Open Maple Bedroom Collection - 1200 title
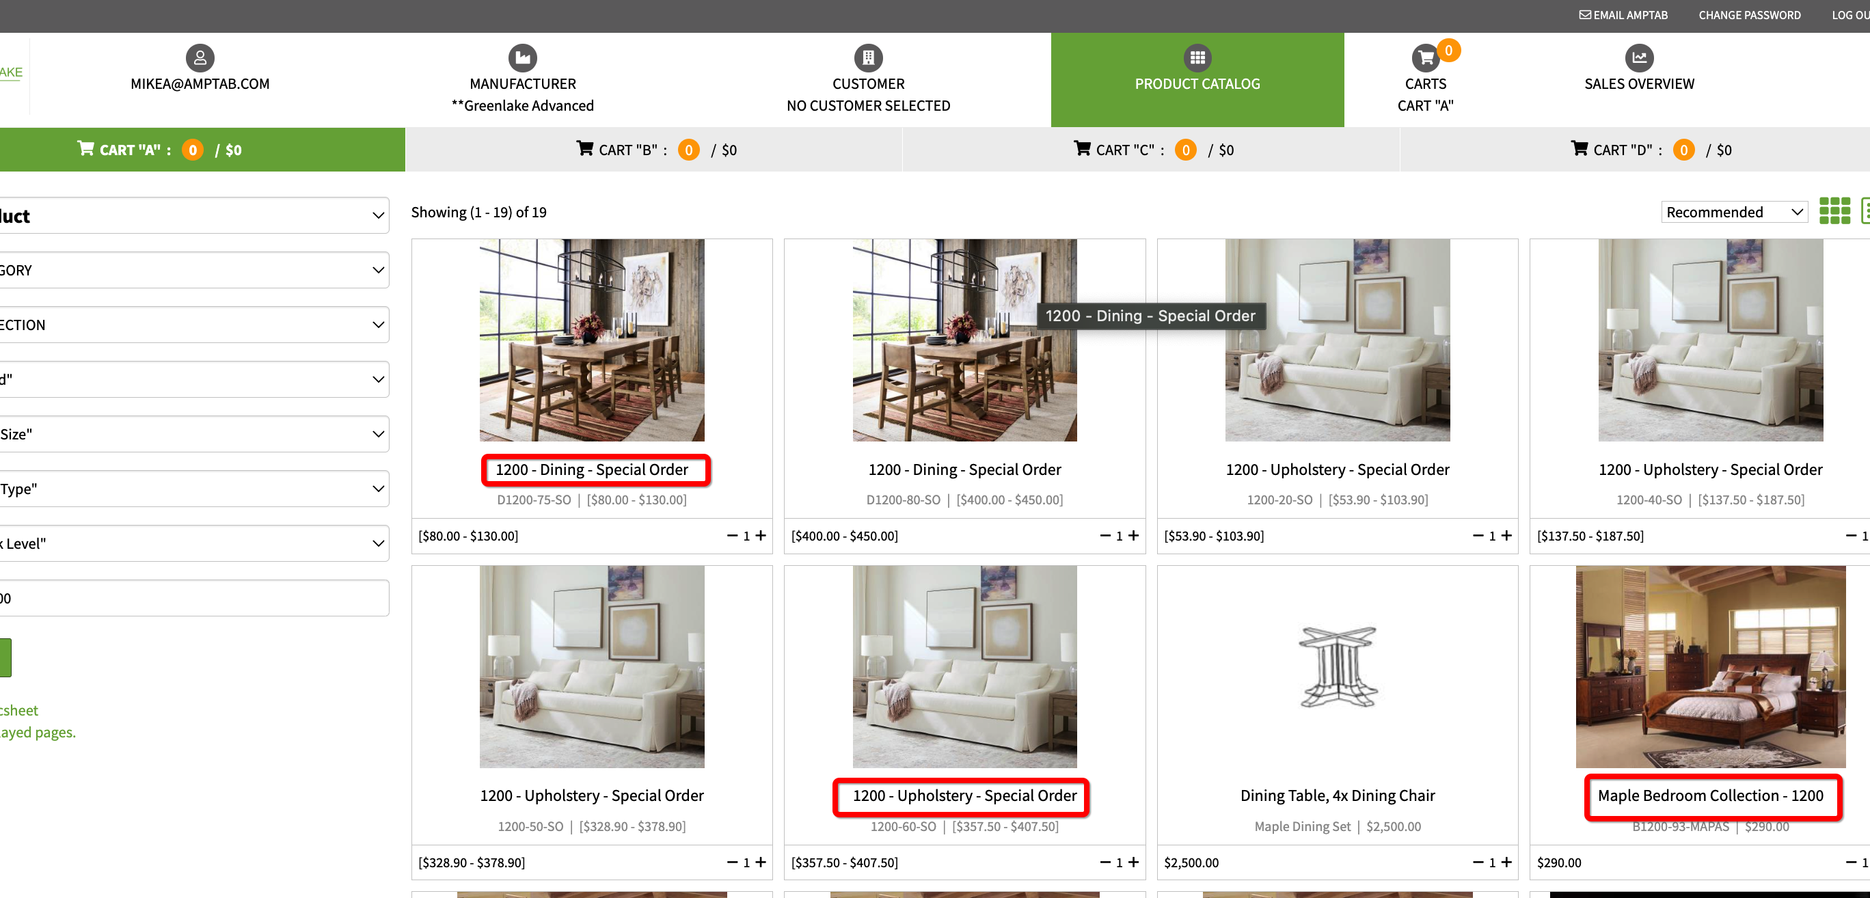Image resolution: width=1870 pixels, height=898 pixels. [x=1709, y=795]
